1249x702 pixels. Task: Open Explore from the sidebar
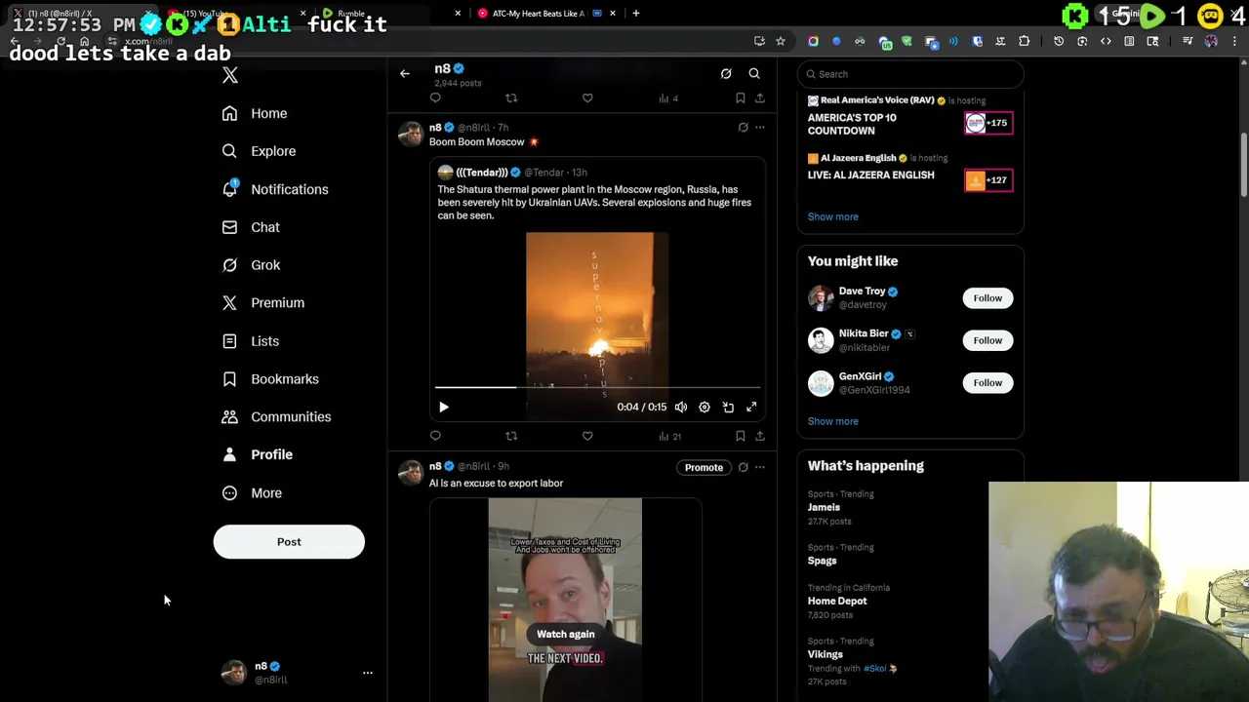pos(259,151)
